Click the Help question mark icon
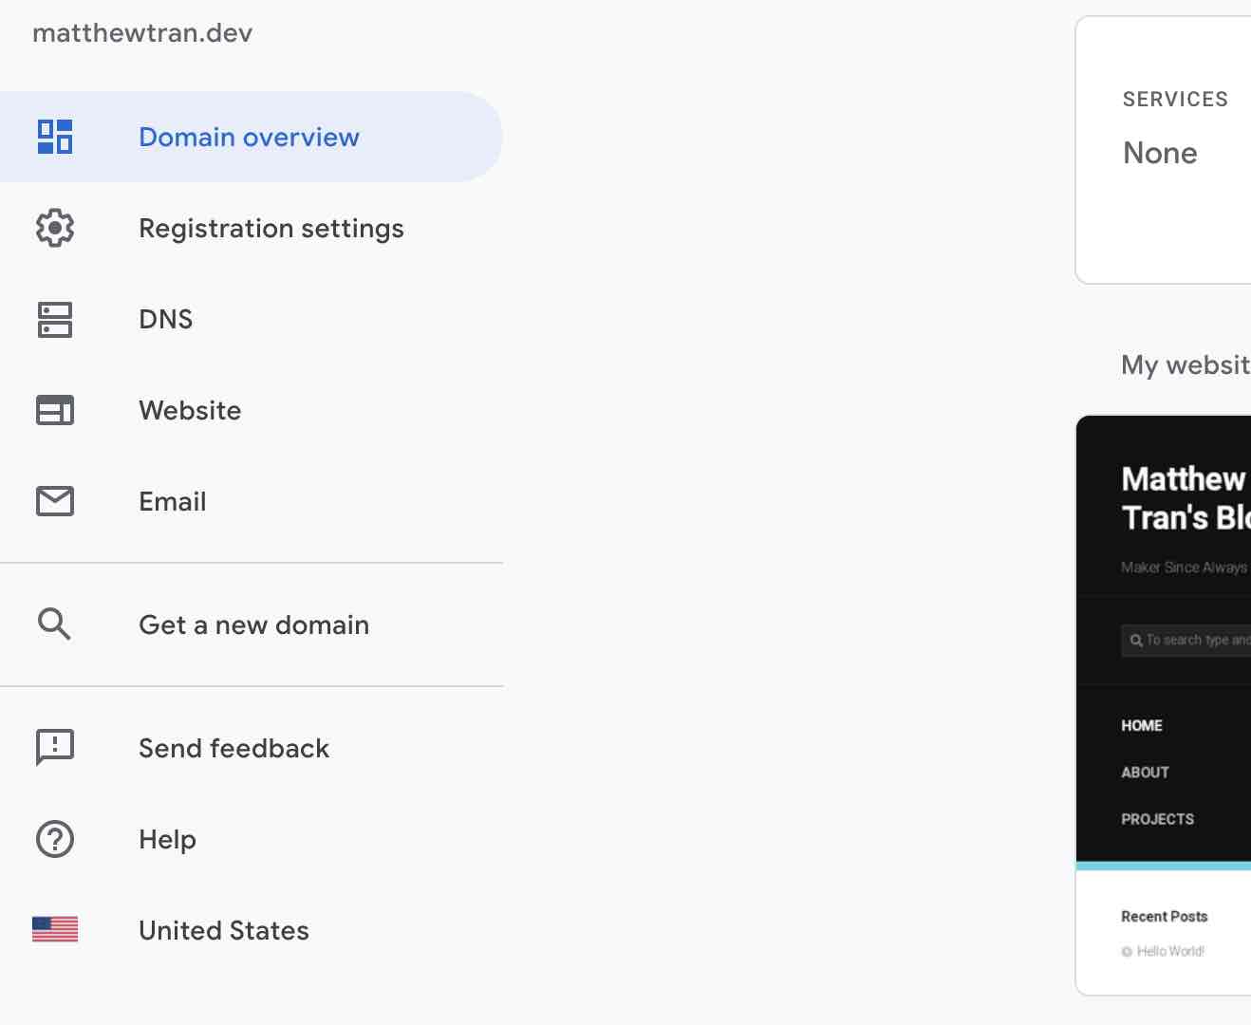This screenshot has width=1251, height=1025. tap(55, 839)
